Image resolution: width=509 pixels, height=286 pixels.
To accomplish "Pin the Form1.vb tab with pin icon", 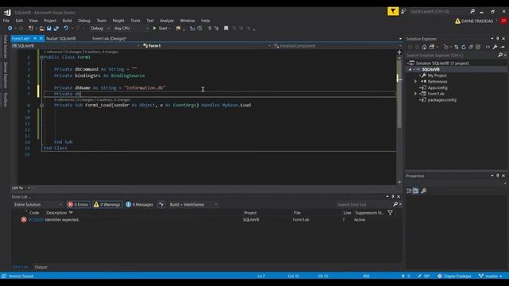I will (35, 39).
